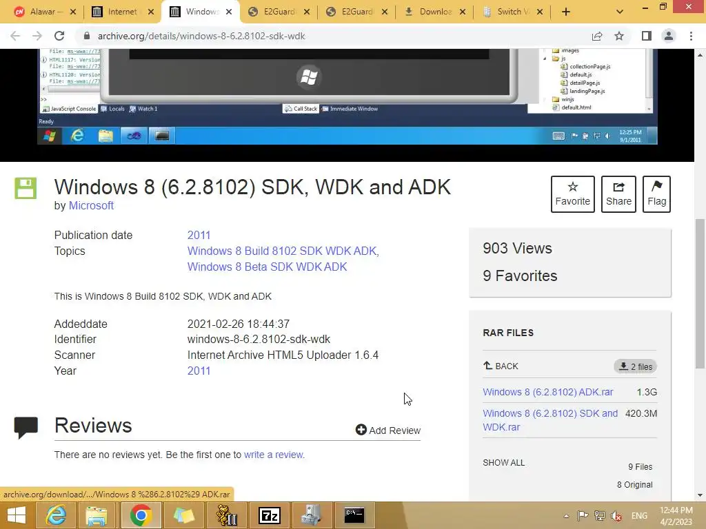Screen dimensions: 706x529
Task: Download Windows 8 (6.2.8102) SDK and WDK.rar
Action: click(550, 420)
